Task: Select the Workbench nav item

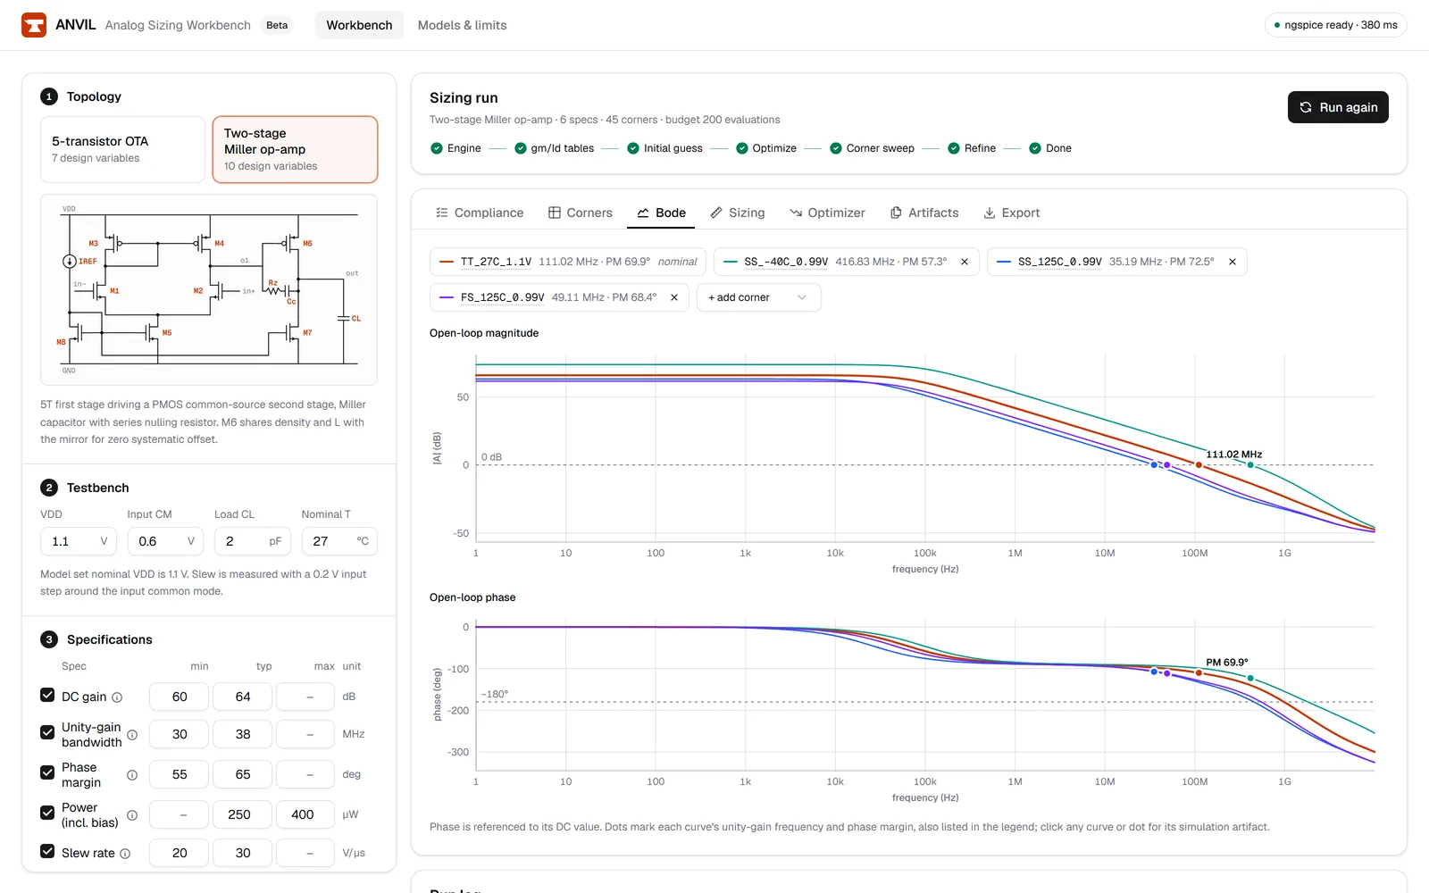Action: point(359,25)
